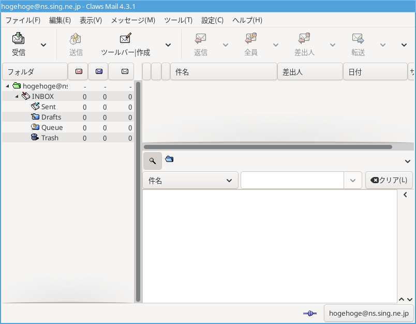This screenshot has width=416, height=324.
Task: Click the Queue folder icon
Action: [35, 127]
